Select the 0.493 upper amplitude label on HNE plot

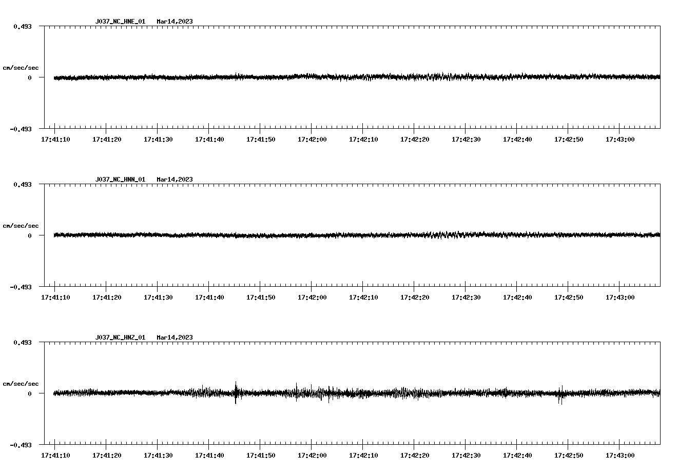point(23,26)
